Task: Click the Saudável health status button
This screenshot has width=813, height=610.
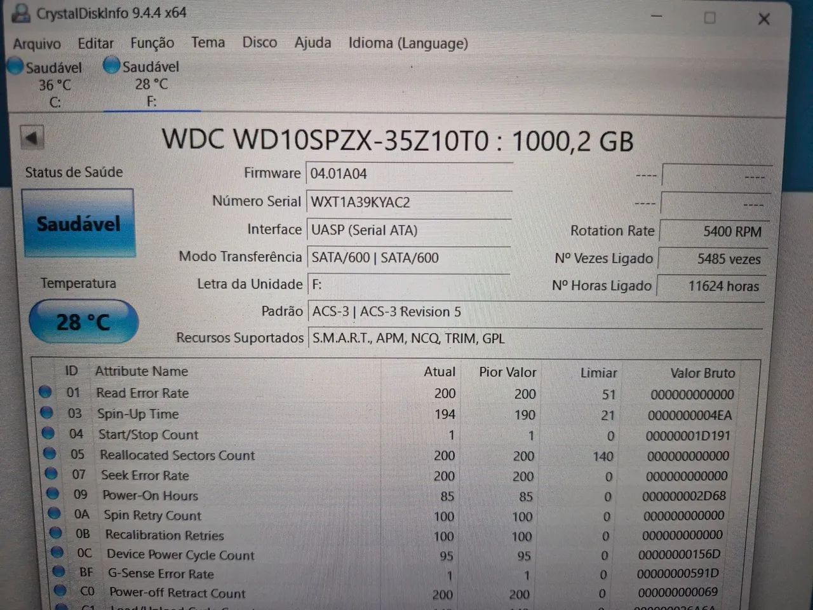Action: 78,223
